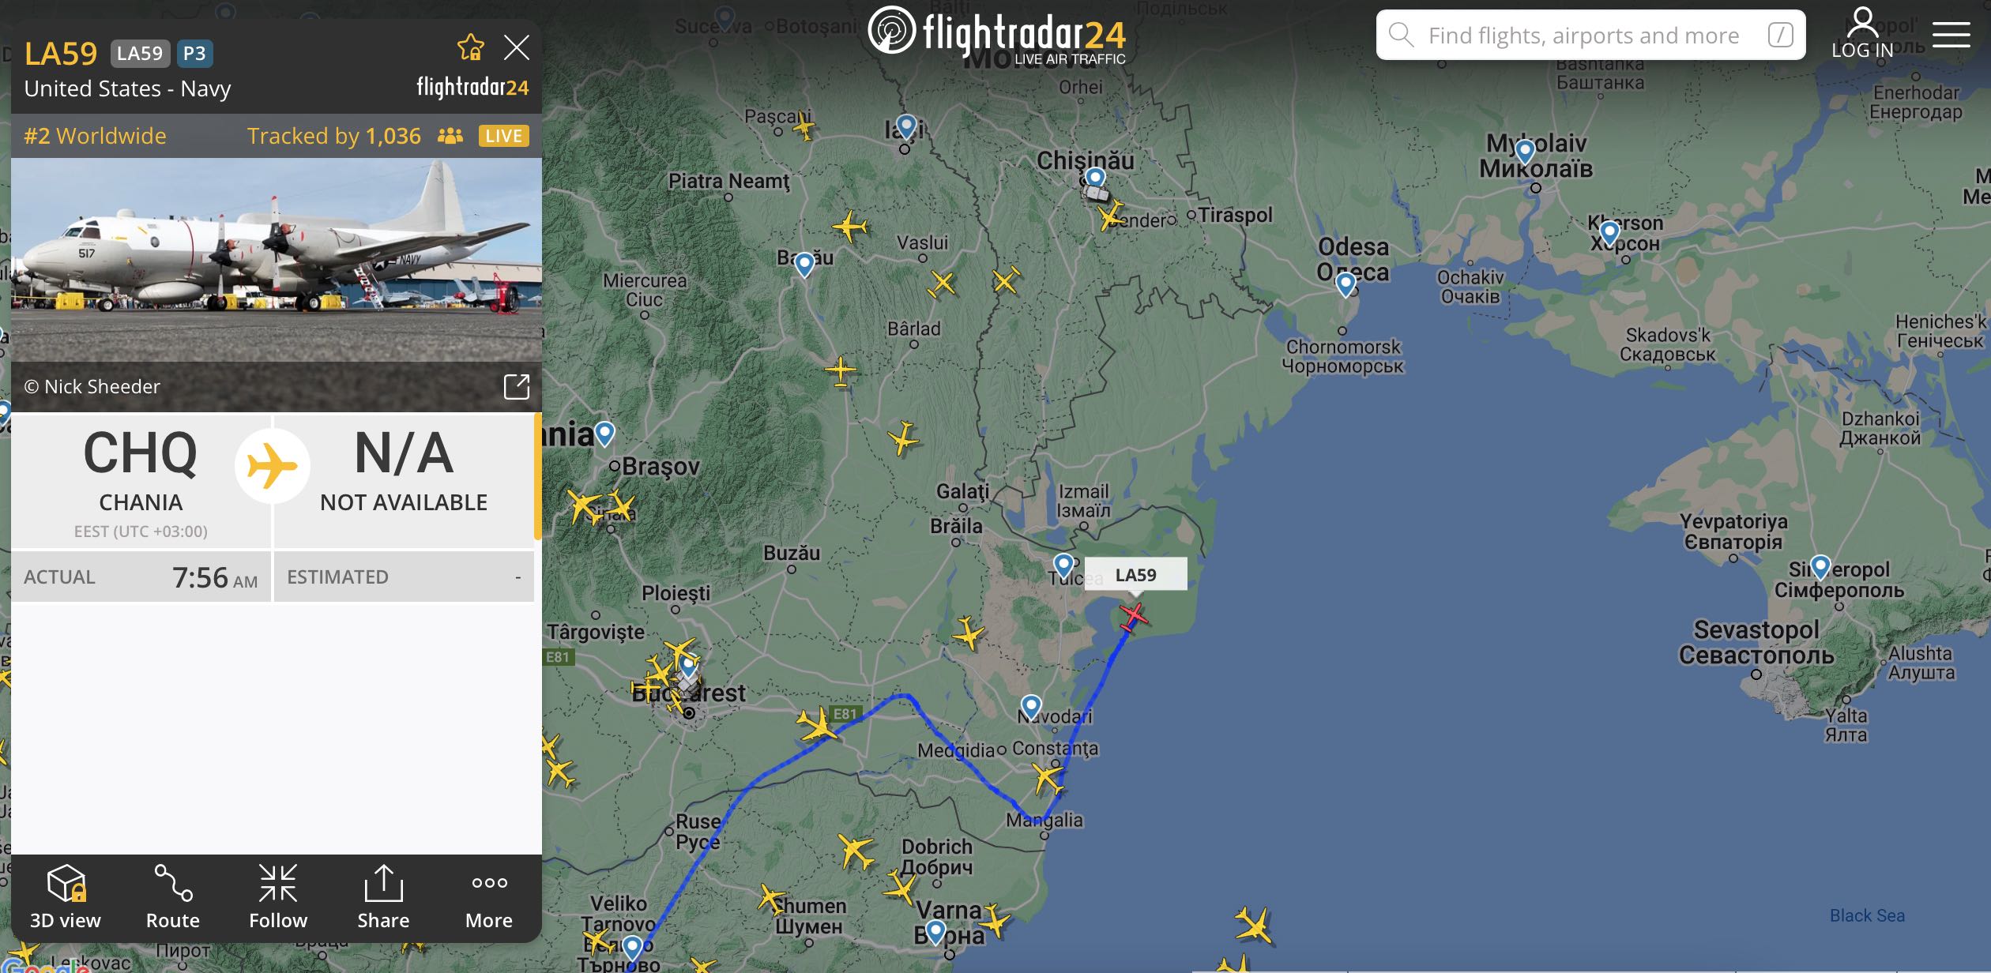This screenshot has height=973, width=1991.
Task: Open the 3D view
Action: tap(66, 897)
